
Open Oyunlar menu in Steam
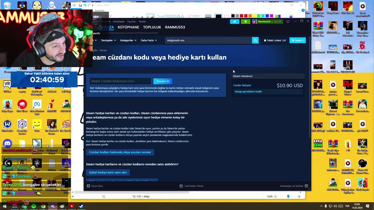pos(131,22)
